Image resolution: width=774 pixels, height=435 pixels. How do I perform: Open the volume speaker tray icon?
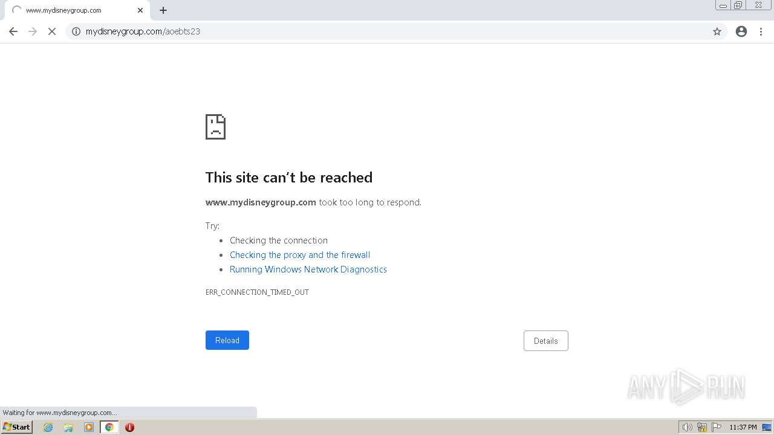point(687,427)
